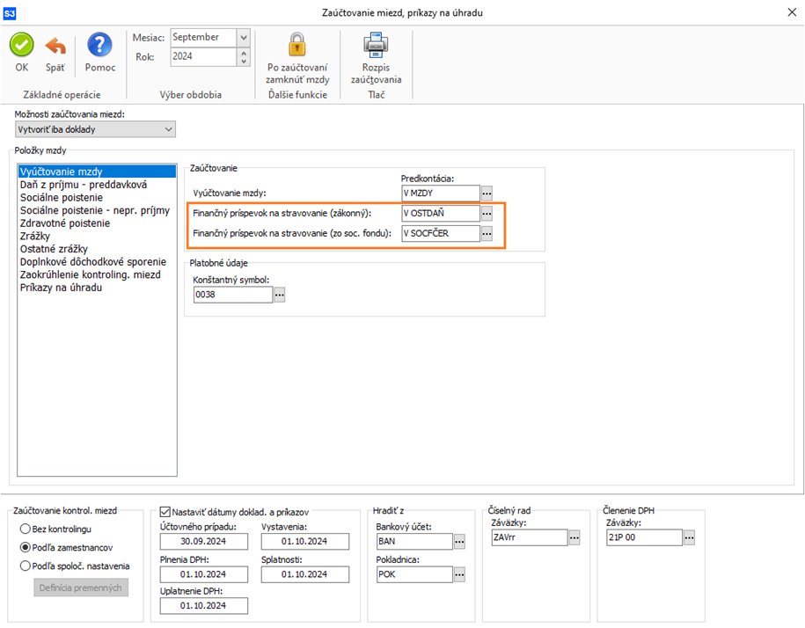Click the Splatnosti date field

click(x=293, y=574)
